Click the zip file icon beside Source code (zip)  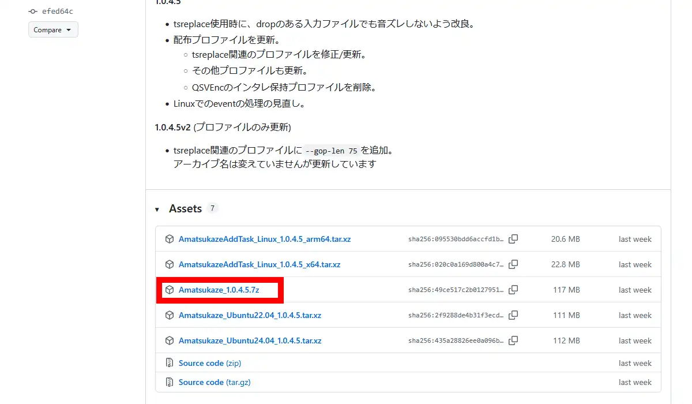170,363
